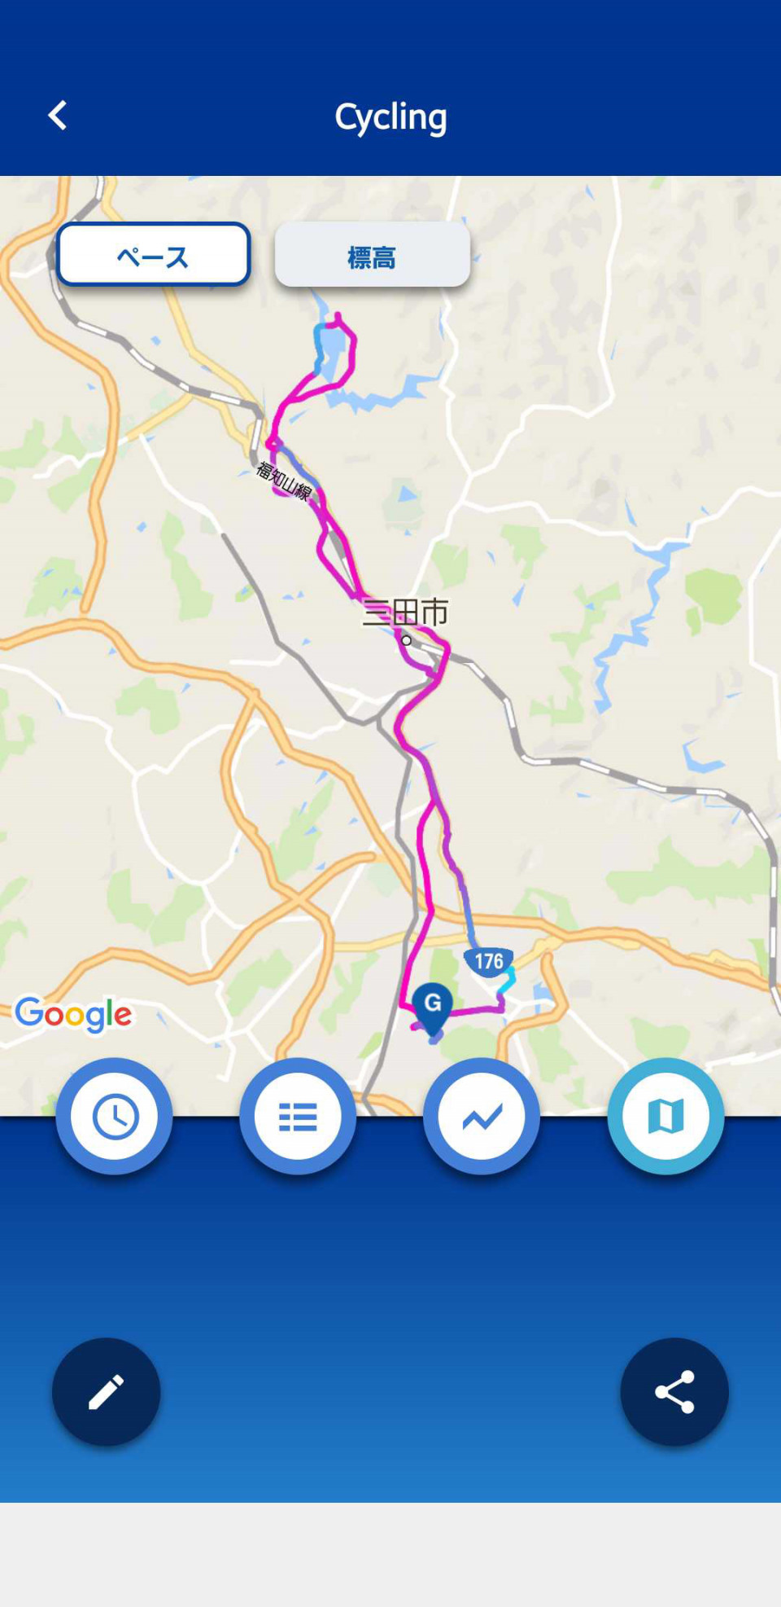Tap the 福知山線 railway label

pos(284,481)
